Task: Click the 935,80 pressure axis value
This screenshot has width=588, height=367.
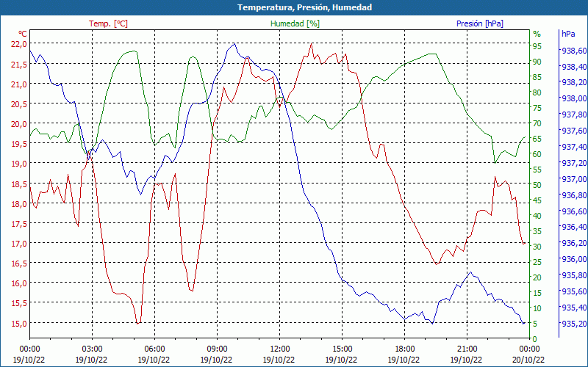Action: 574,275
